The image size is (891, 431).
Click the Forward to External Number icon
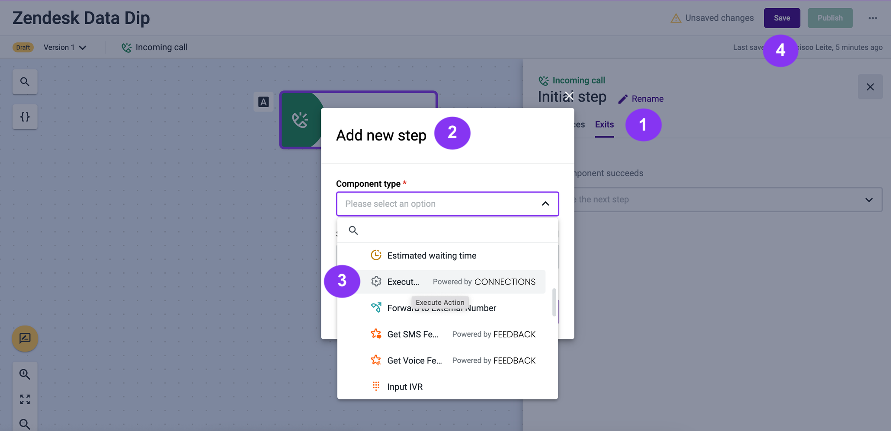[376, 307]
